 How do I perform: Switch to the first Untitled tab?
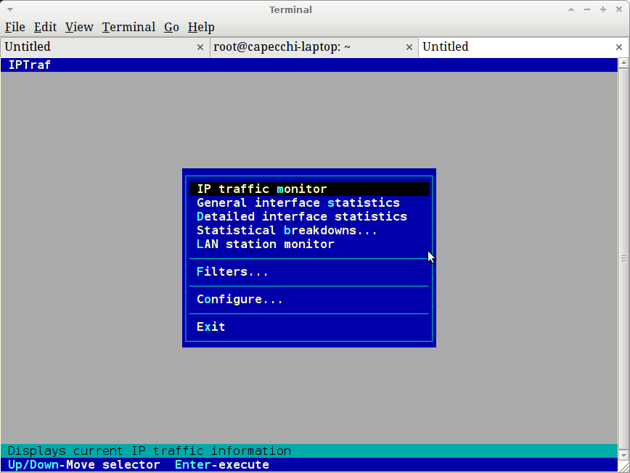pyautogui.click(x=105, y=47)
